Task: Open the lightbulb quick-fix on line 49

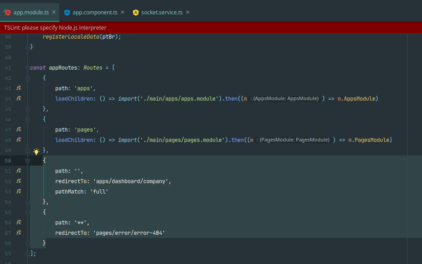Action: click(x=36, y=151)
